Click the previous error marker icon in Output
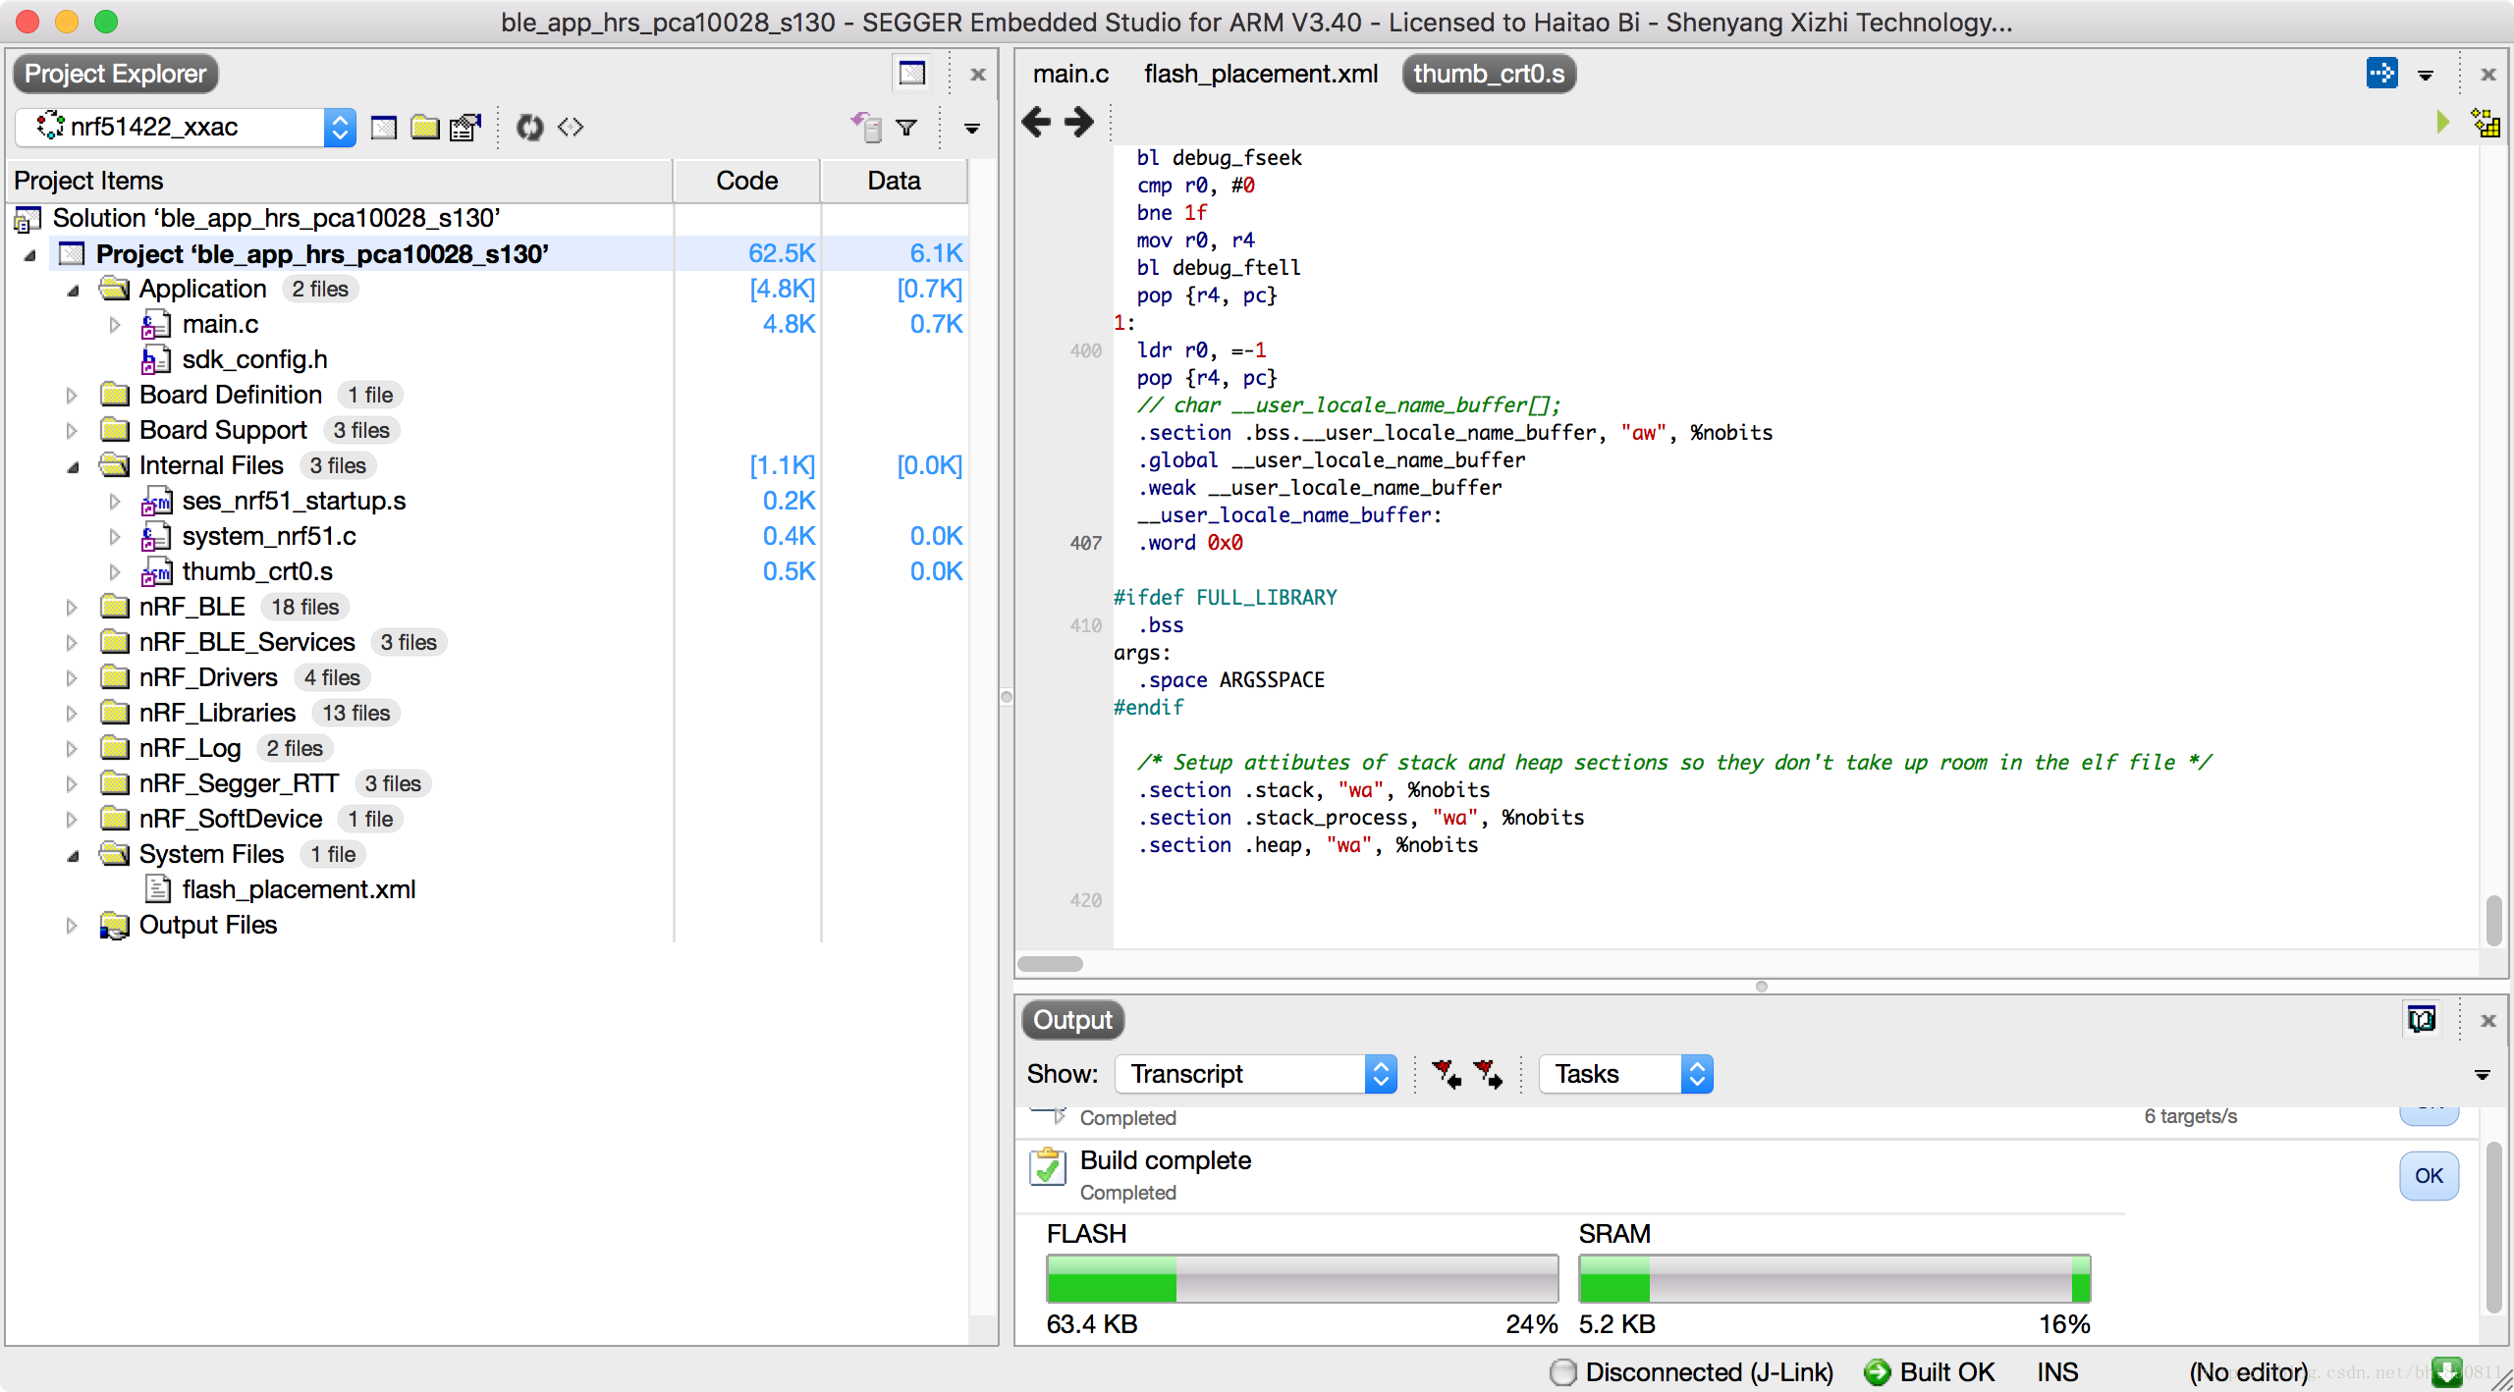This screenshot has width=2514, height=1392. tap(1446, 1074)
